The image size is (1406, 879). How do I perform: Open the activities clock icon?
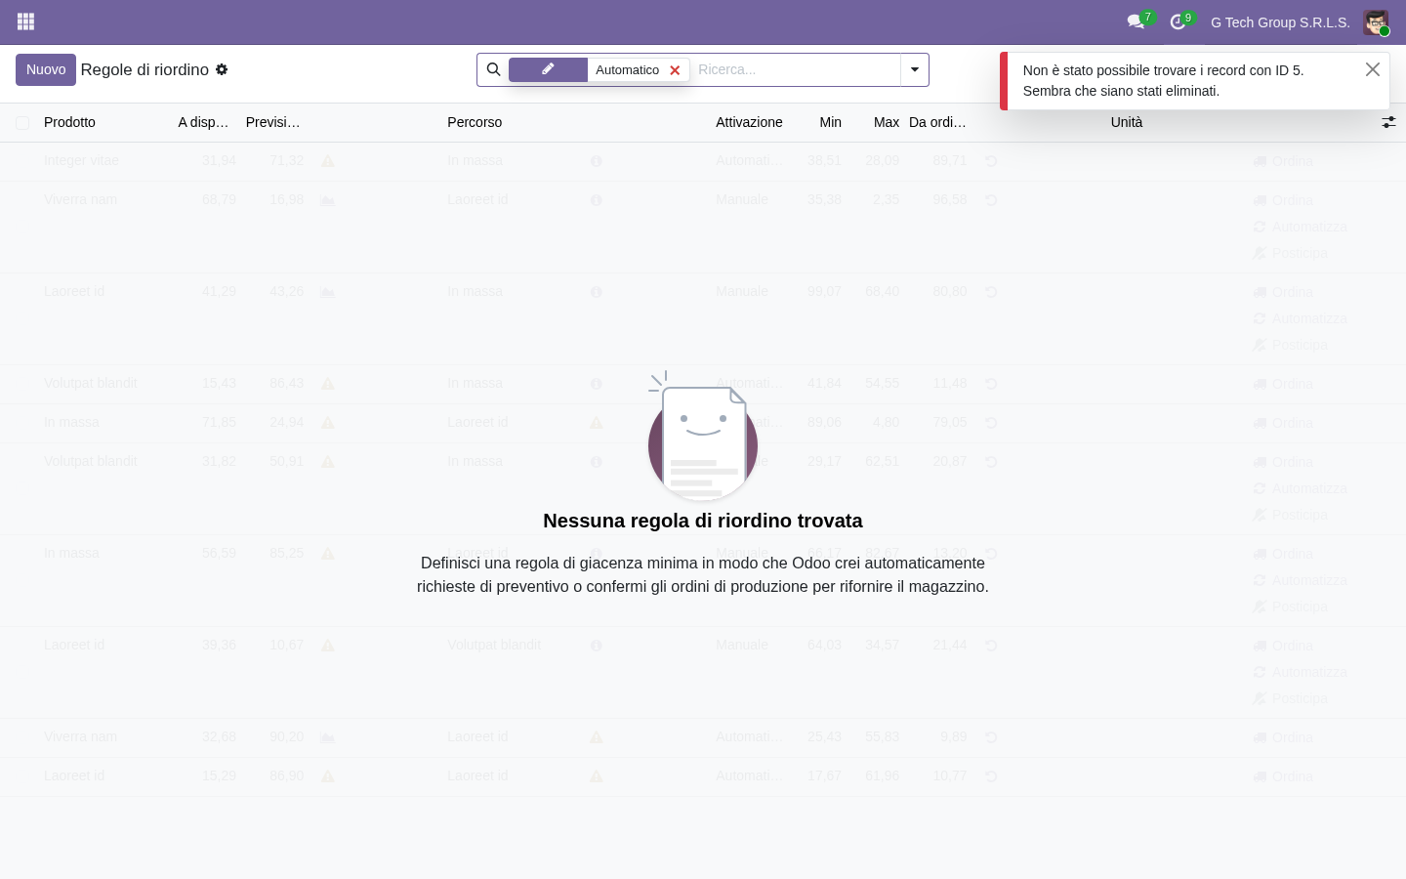[1178, 21]
